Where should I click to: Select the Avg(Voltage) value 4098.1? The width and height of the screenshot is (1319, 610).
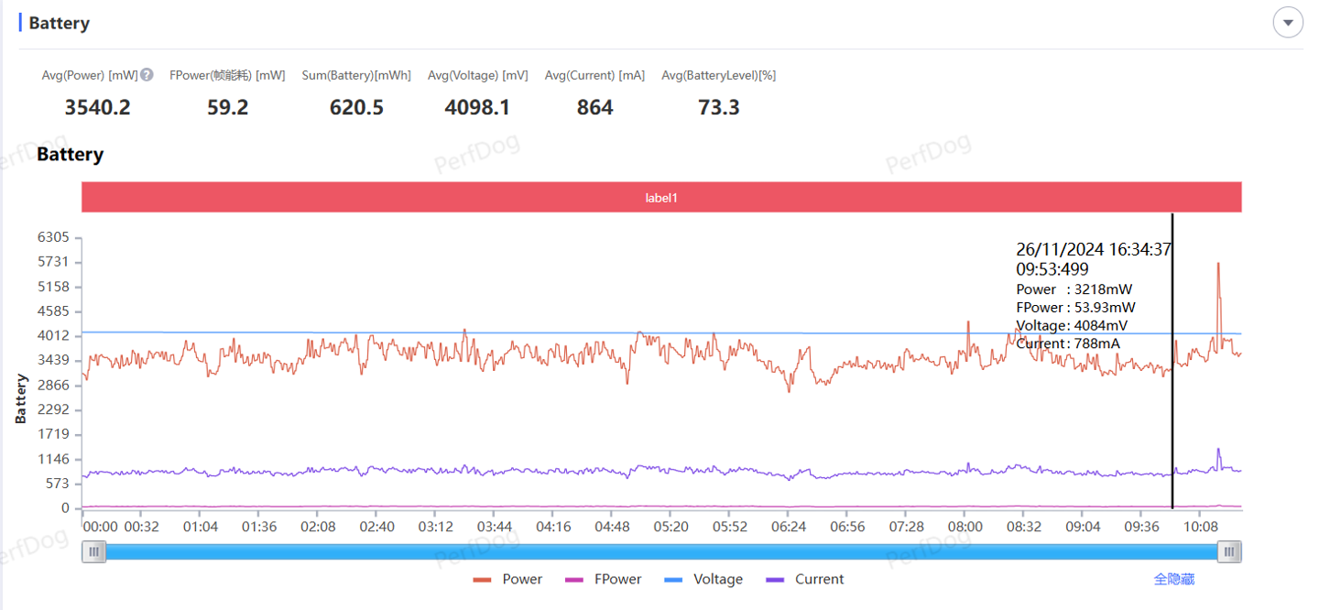click(477, 108)
